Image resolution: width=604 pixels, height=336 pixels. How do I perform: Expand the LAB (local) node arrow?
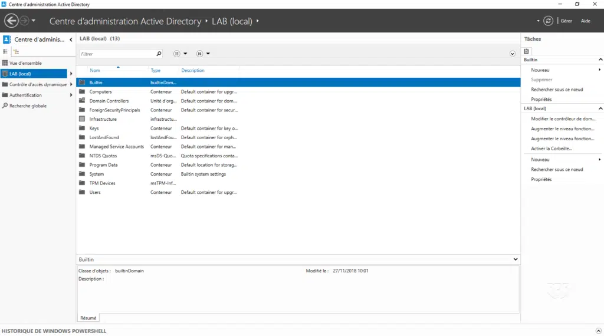click(x=71, y=74)
